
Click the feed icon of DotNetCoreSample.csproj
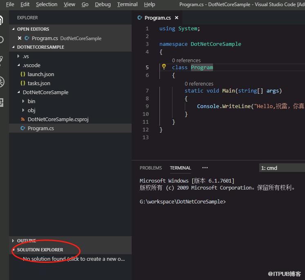click(23, 119)
